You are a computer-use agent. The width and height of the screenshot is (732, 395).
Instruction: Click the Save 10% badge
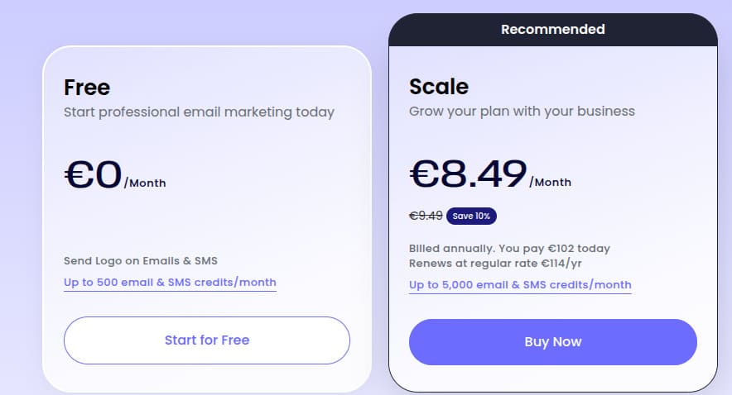(471, 217)
